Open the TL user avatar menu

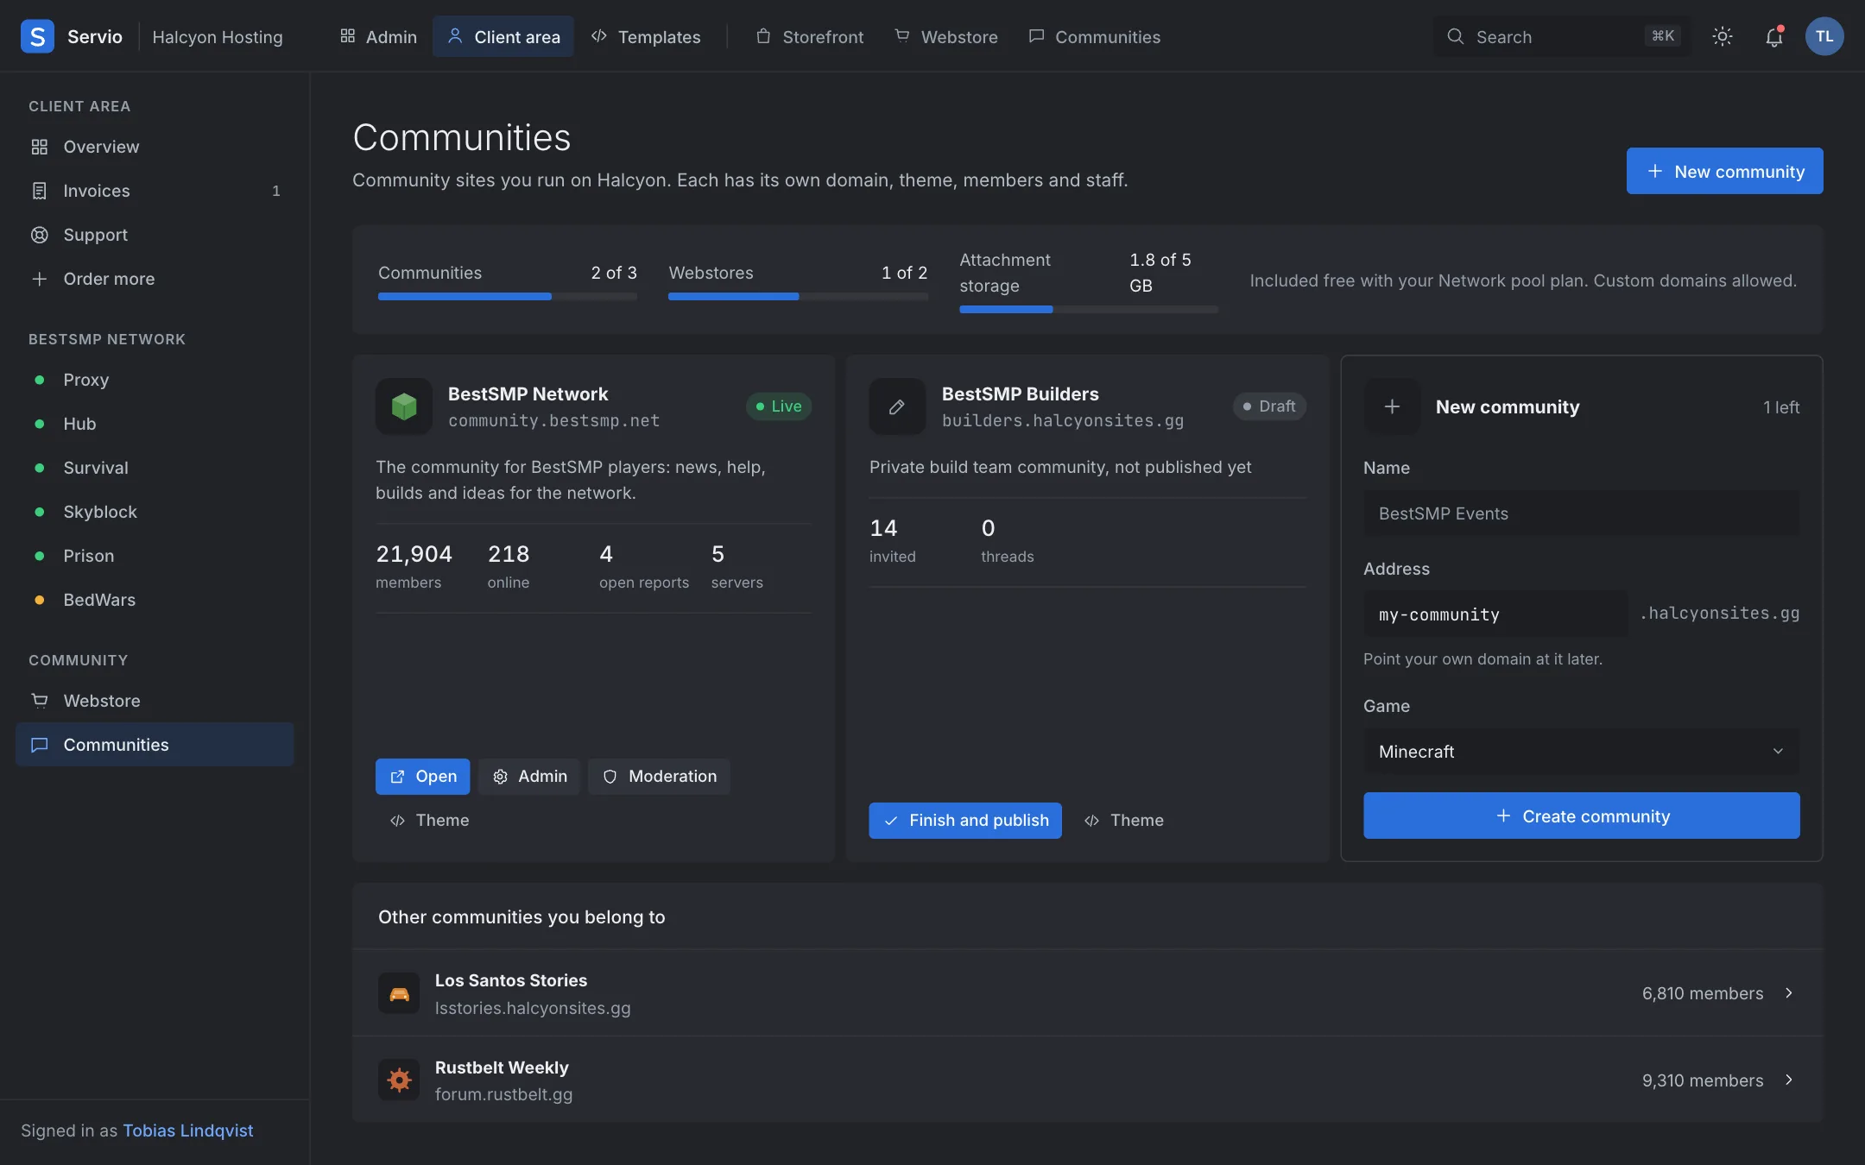[x=1824, y=36]
